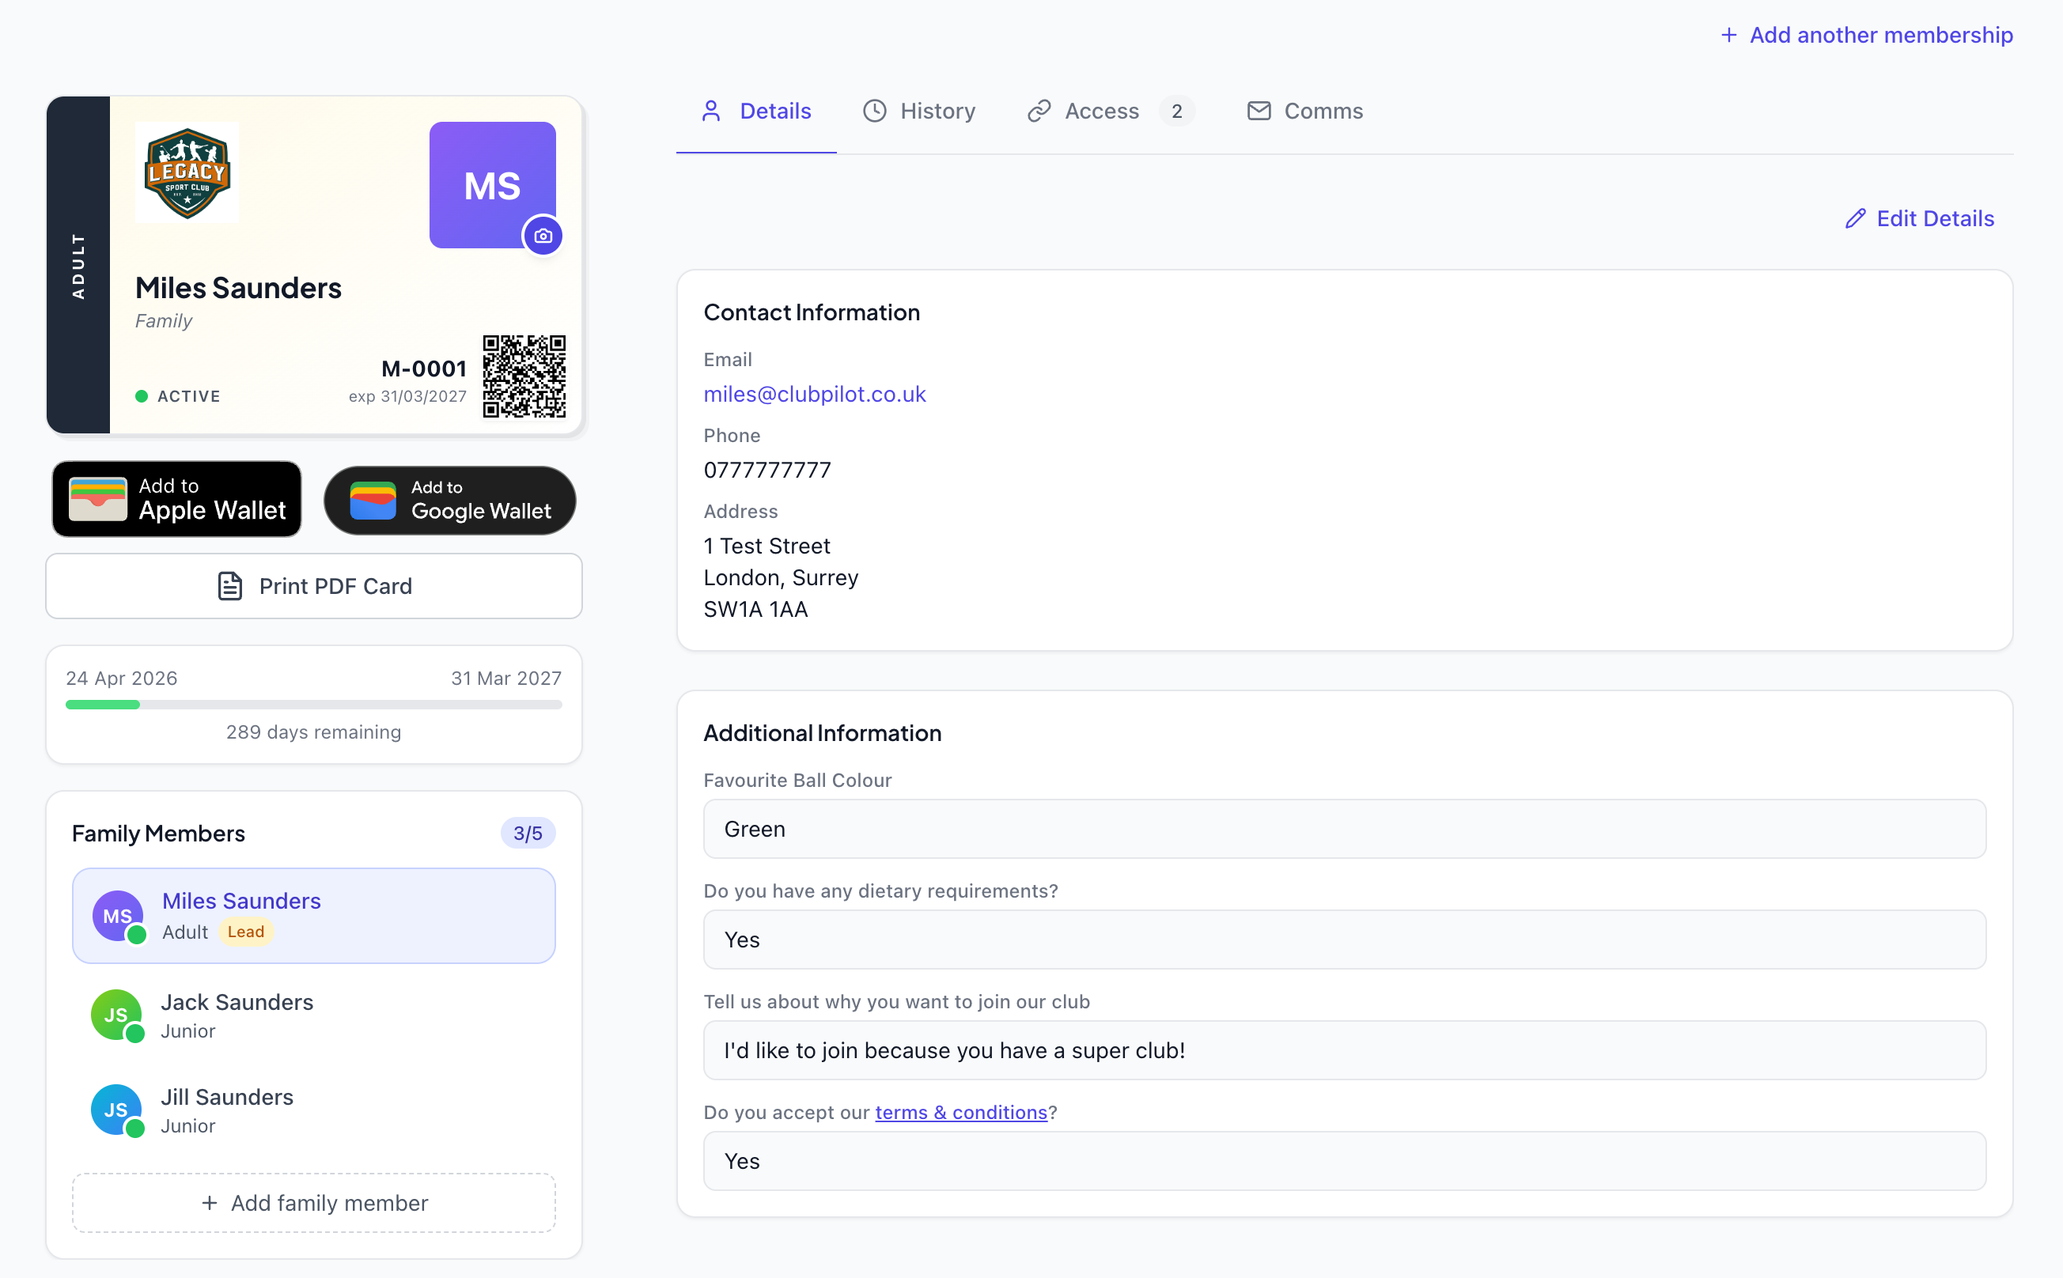Click the envelope icon in Comms tab
The height and width of the screenshot is (1278, 2063).
(x=1259, y=111)
